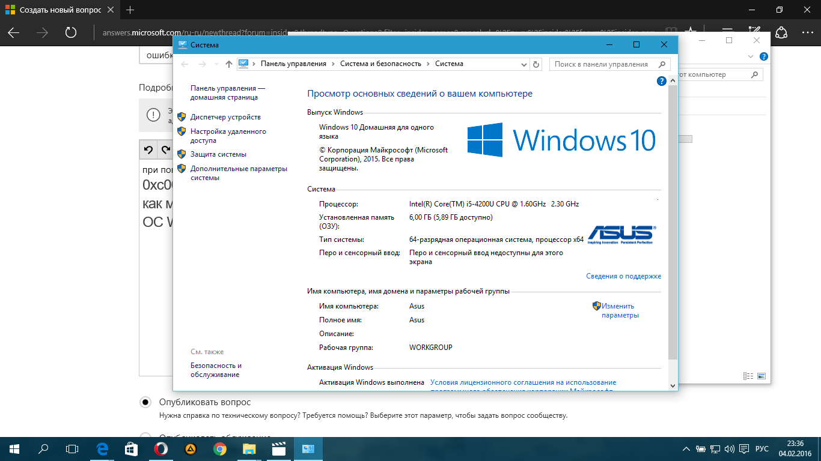This screenshot has height=461, width=821.
Task: Open Защита системы link
Action: click(x=218, y=154)
